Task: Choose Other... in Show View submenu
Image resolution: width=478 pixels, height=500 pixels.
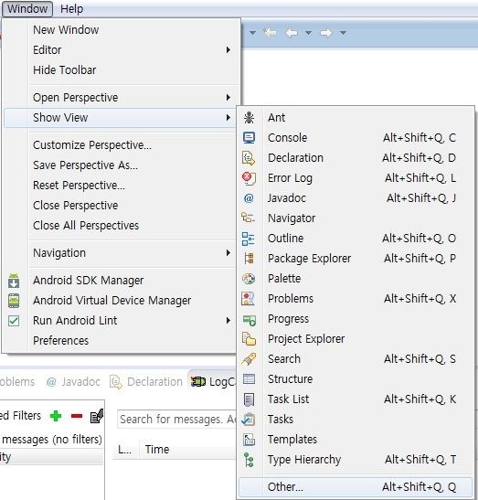Action: coord(356,487)
